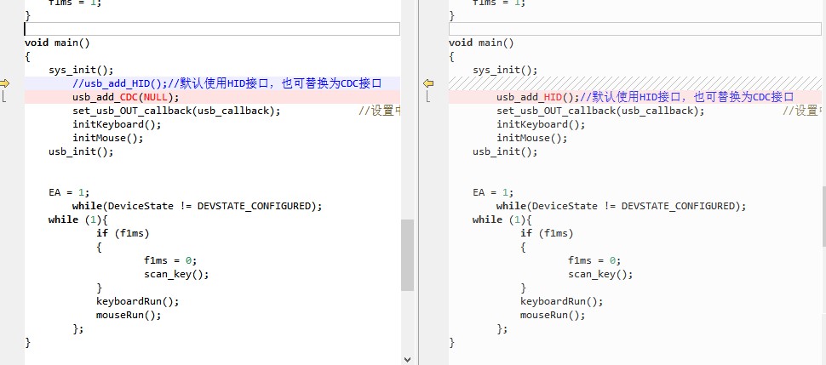Click "while(DeviceState != DEVSTATE_CONFIGURED);" in right pane
The width and height of the screenshot is (826, 365).
(621, 206)
